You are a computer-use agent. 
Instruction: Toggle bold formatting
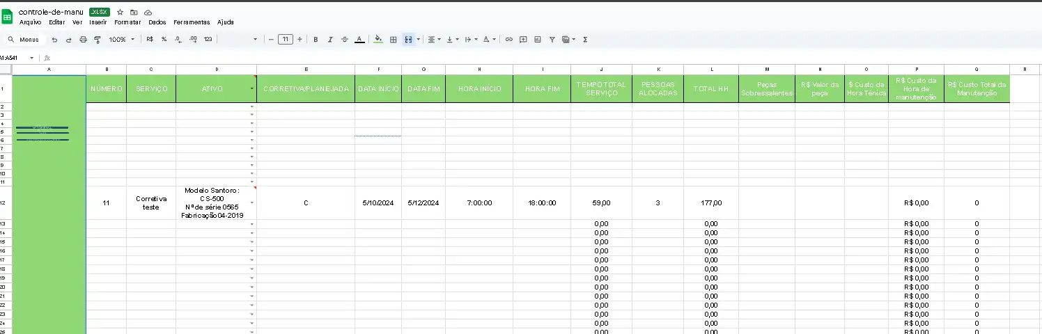316,40
